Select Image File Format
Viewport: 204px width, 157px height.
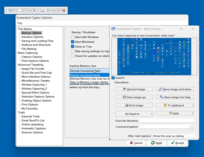click(x=33, y=69)
